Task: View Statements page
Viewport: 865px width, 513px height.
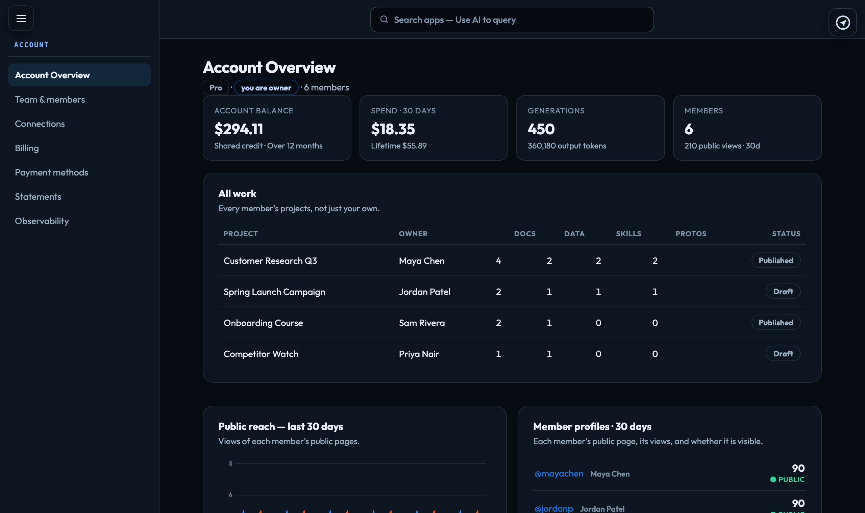Action: coord(79,197)
